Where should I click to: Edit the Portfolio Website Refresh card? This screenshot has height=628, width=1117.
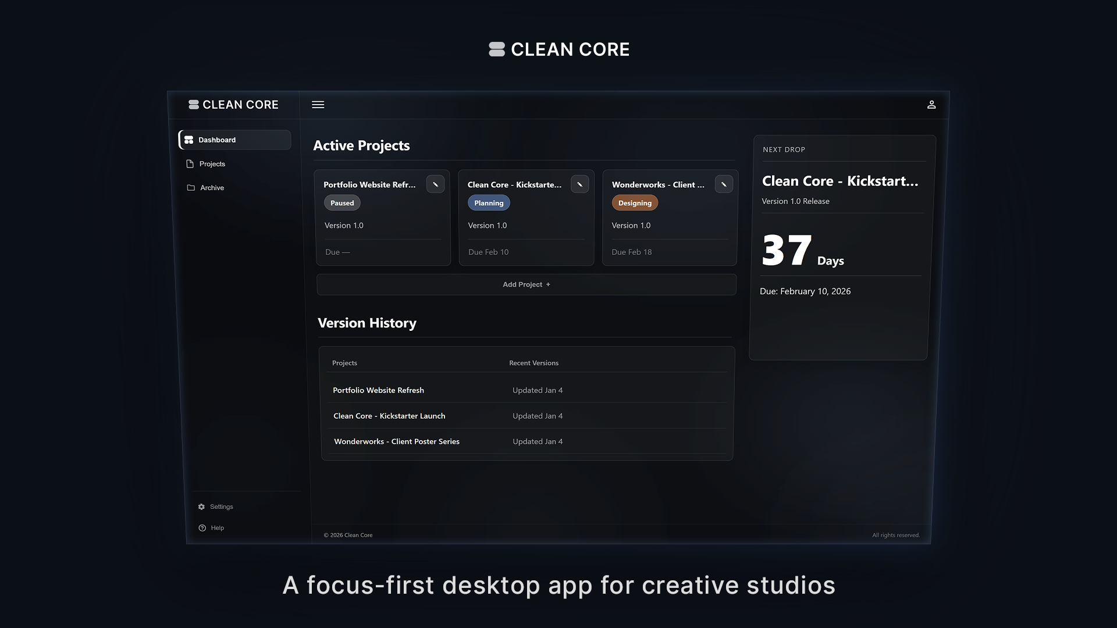[435, 184]
